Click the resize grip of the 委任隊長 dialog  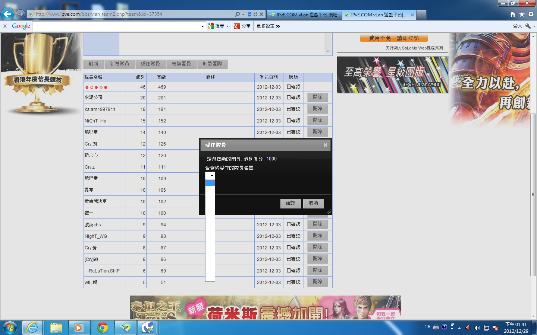329,212
